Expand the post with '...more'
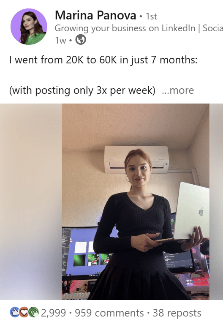 (178, 90)
